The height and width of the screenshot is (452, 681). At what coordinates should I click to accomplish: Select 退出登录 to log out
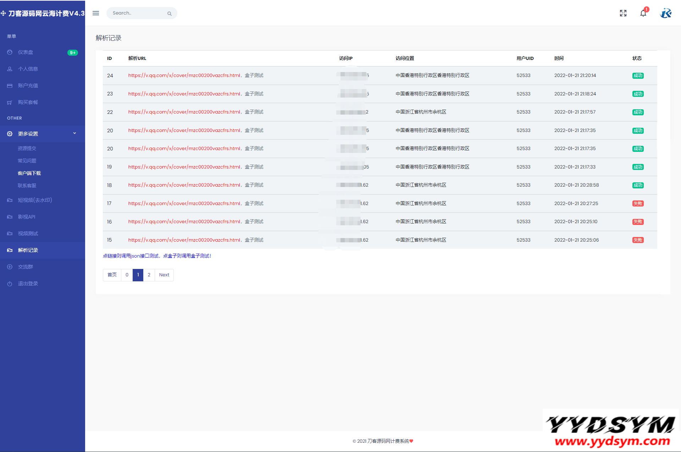click(27, 283)
